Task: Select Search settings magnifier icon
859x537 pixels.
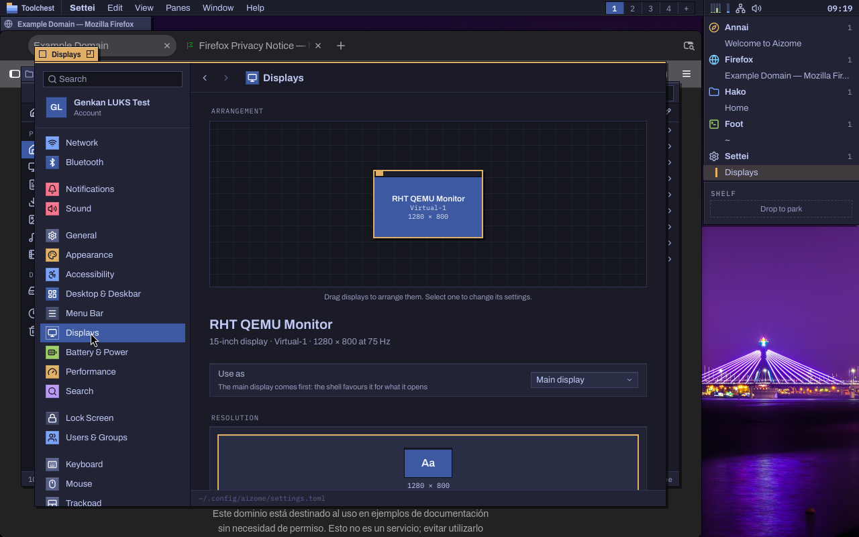Action: click(x=52, y=391)
